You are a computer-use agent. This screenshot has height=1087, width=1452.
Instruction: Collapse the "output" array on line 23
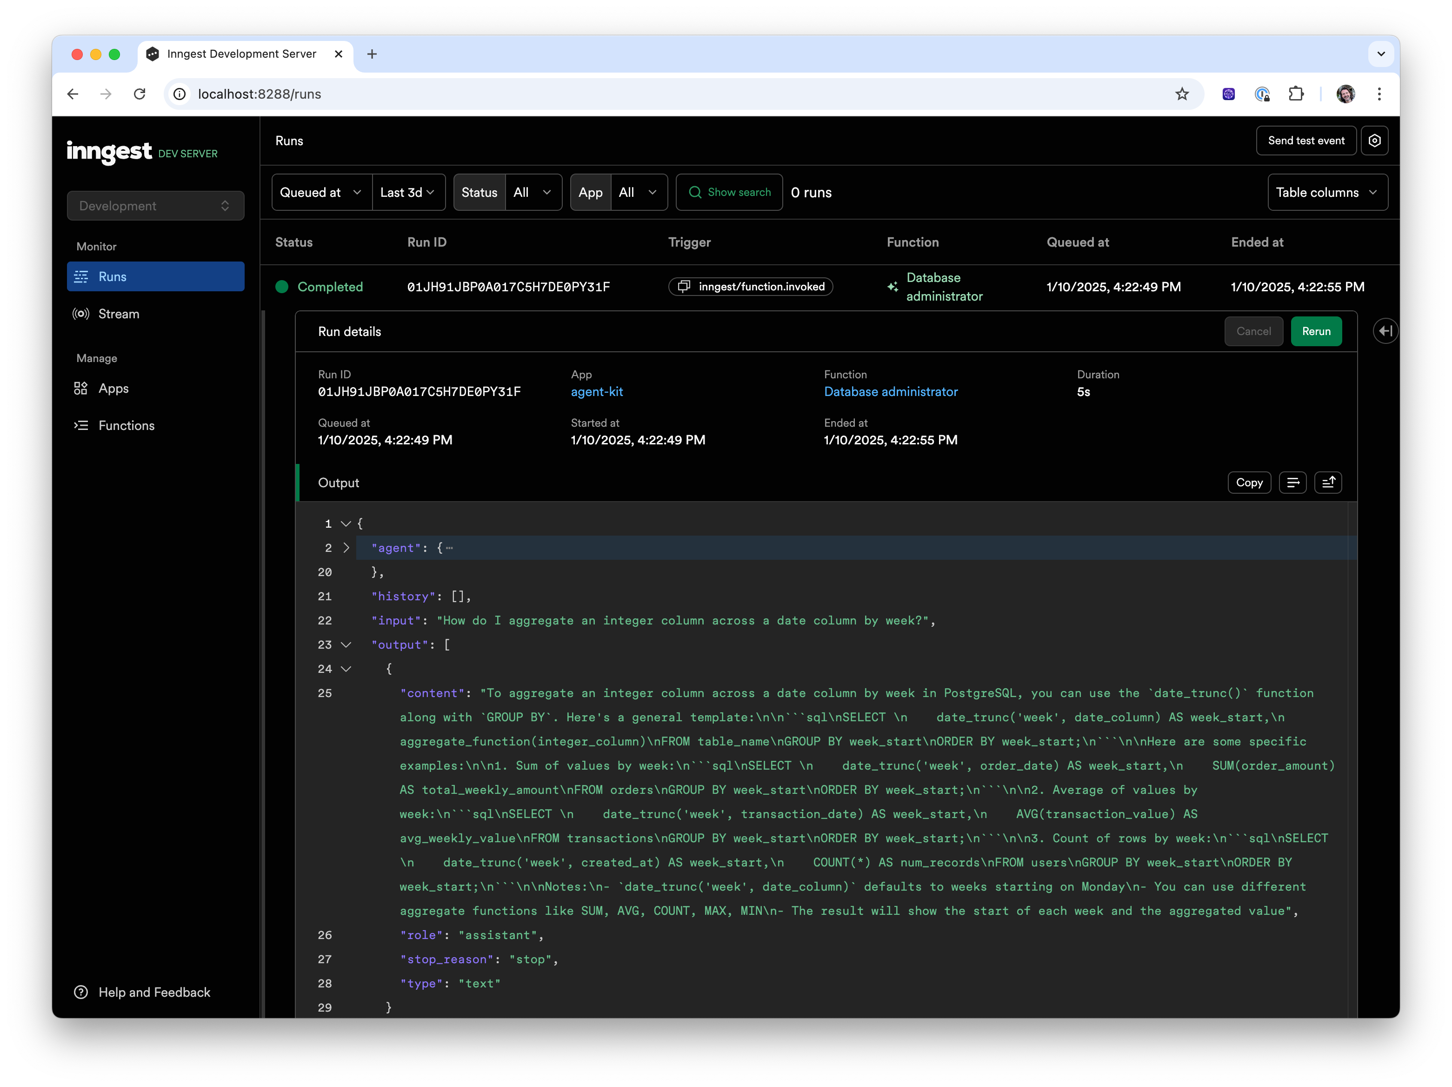pyautogui.click(x=346, y=645)
